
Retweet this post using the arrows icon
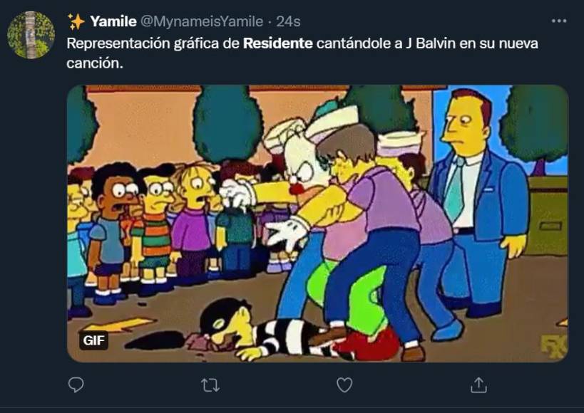coord(210,385)
